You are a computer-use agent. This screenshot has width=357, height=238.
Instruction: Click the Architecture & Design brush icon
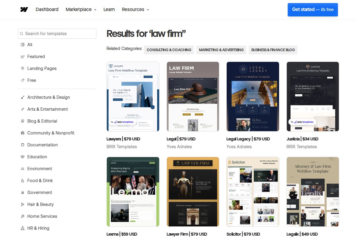pos(23,97)
